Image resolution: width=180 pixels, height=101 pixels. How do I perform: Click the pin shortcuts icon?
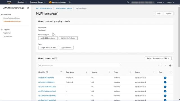click(x=70, y=2)
